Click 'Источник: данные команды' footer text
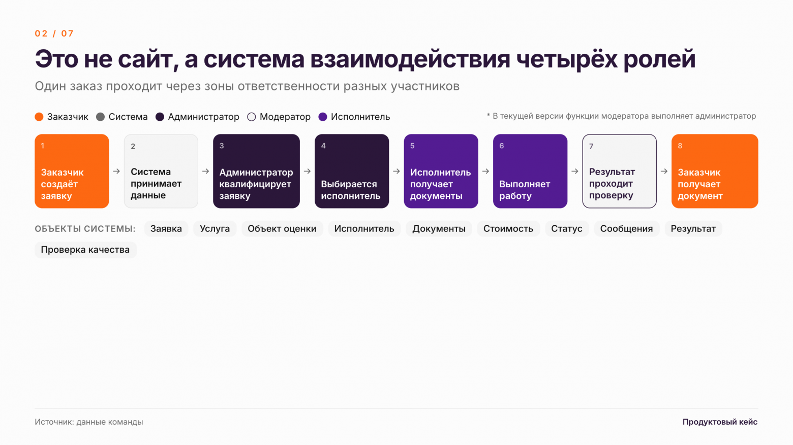The image size is (793, 445). (x=89, y=422)
